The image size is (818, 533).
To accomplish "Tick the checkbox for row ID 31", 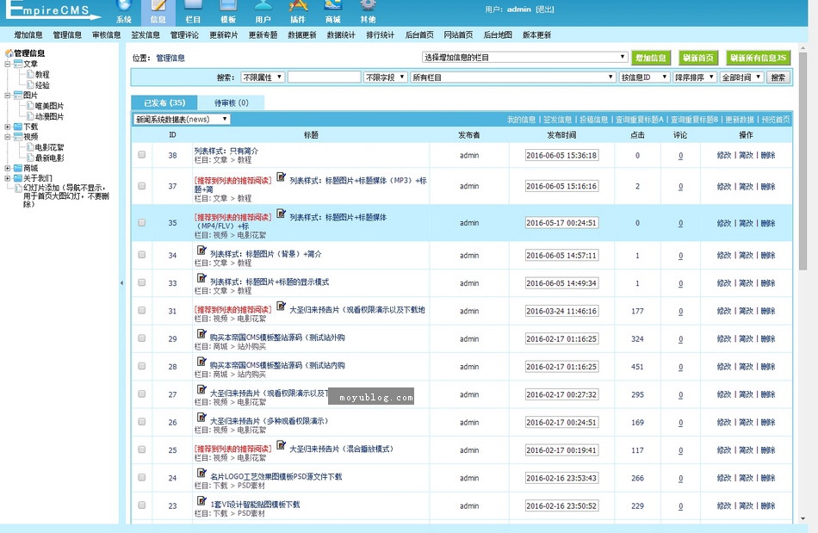I will coord(142,311).
